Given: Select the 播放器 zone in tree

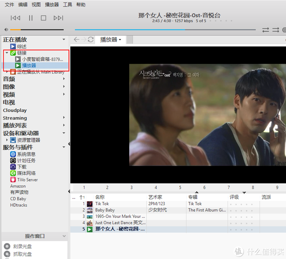Looking at the screenshot, I should (x=29, y=65).
